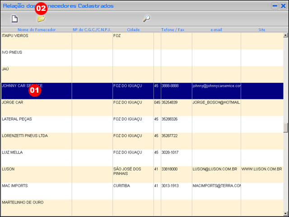Viewport: 289px width, 217px height.
Task: Click the new document icon in toolbar
Action: (x=14, y=19)
